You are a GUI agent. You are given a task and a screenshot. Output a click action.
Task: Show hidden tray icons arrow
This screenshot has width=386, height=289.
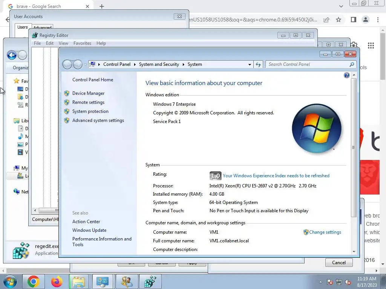point(320,282)
